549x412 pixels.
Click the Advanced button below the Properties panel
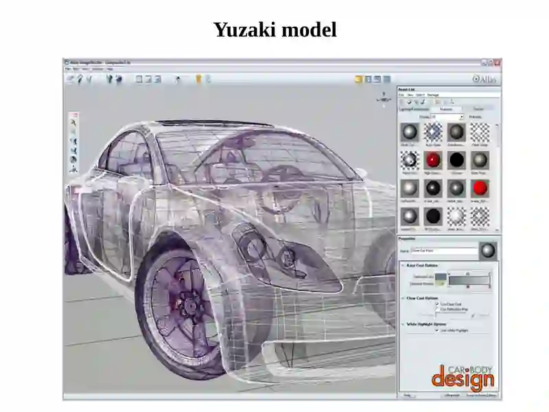(452, 396)
